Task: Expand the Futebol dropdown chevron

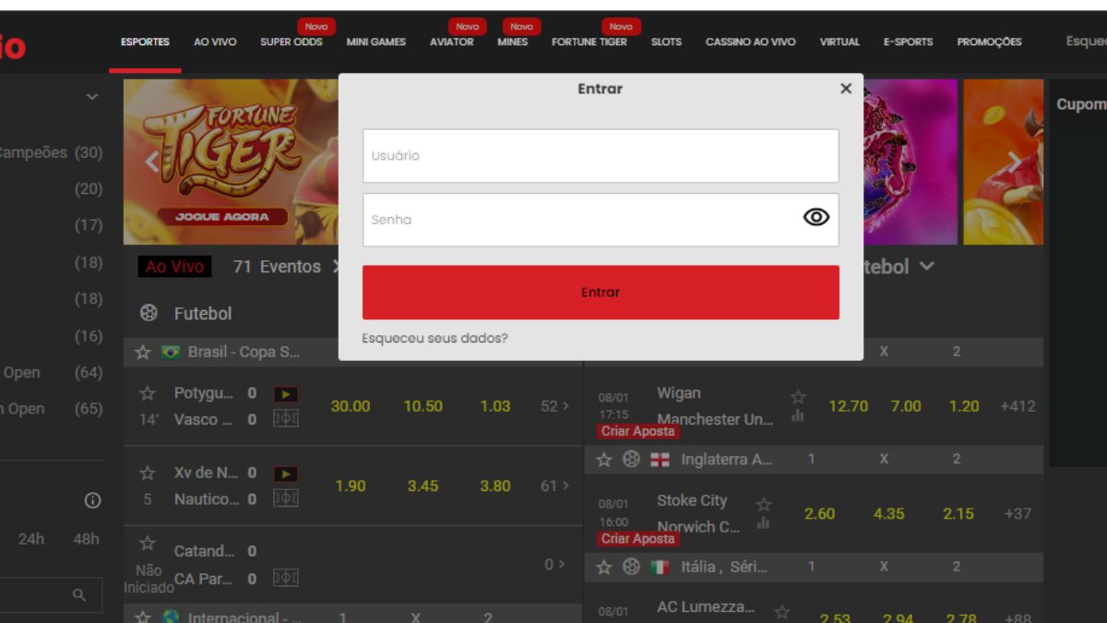Action: tap(926, 266)
